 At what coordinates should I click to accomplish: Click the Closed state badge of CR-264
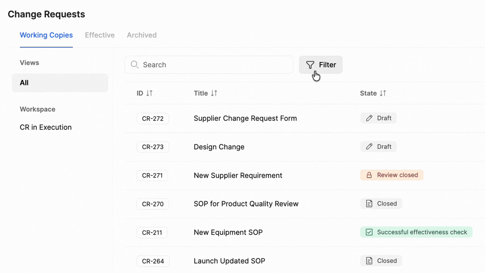click(381, 261)
